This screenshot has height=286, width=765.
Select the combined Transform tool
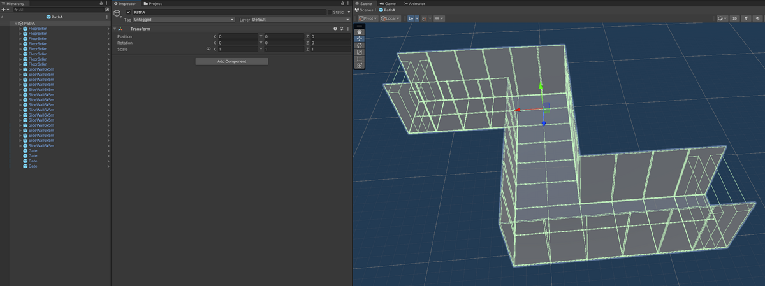tap(360, 65)
